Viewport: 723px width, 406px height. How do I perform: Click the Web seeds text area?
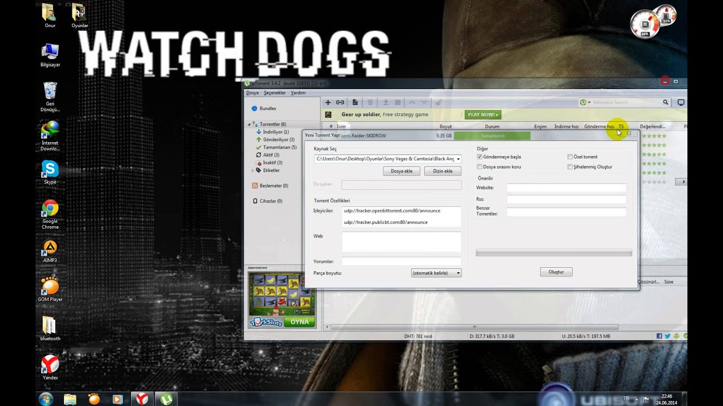(x=402, y=241)
